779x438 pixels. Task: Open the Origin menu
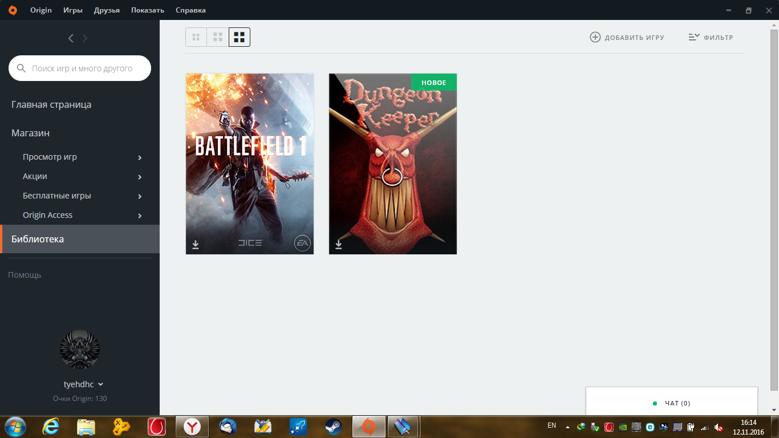[x=41, y=10]
